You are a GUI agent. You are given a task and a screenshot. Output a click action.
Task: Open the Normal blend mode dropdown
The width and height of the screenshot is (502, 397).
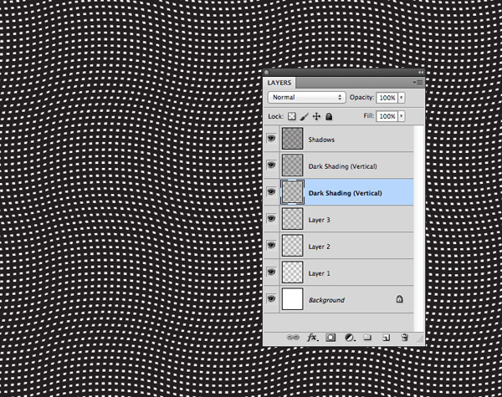[306, 97]
